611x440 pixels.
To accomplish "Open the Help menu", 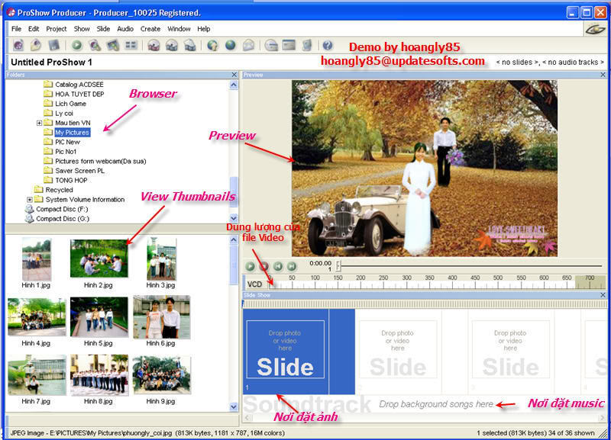I will 204,29.
